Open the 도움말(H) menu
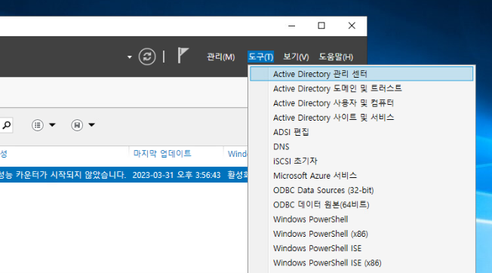 pos(336,57)
